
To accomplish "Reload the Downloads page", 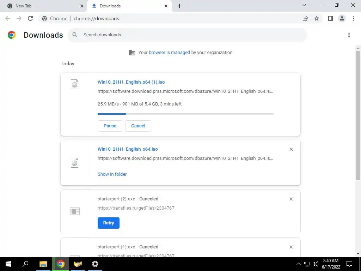I will coord(30,18).
